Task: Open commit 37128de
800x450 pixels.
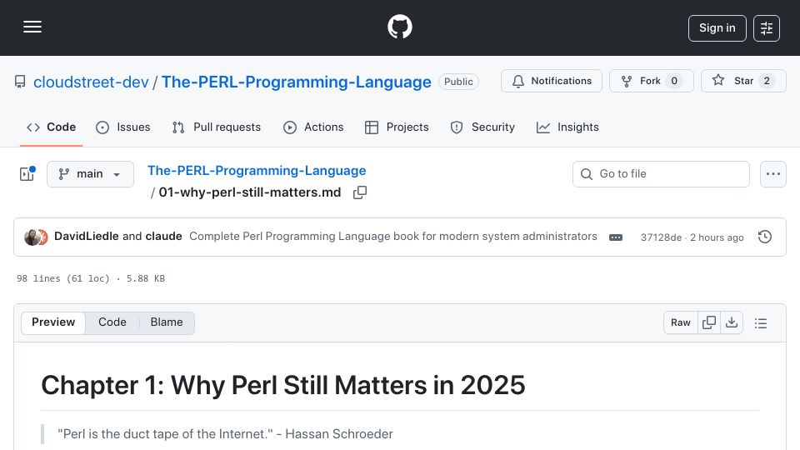Action: point(661,237)
